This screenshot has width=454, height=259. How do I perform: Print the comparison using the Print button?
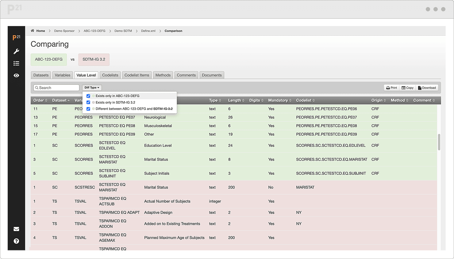391,87
